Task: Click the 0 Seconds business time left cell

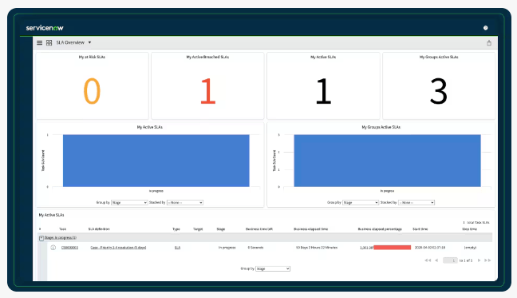Action: pos(255,248)
